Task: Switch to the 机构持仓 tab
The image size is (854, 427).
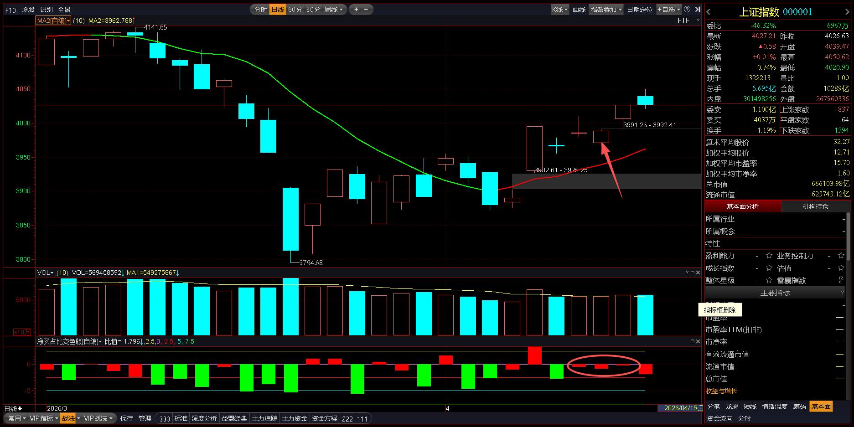Action: point(815,206)
